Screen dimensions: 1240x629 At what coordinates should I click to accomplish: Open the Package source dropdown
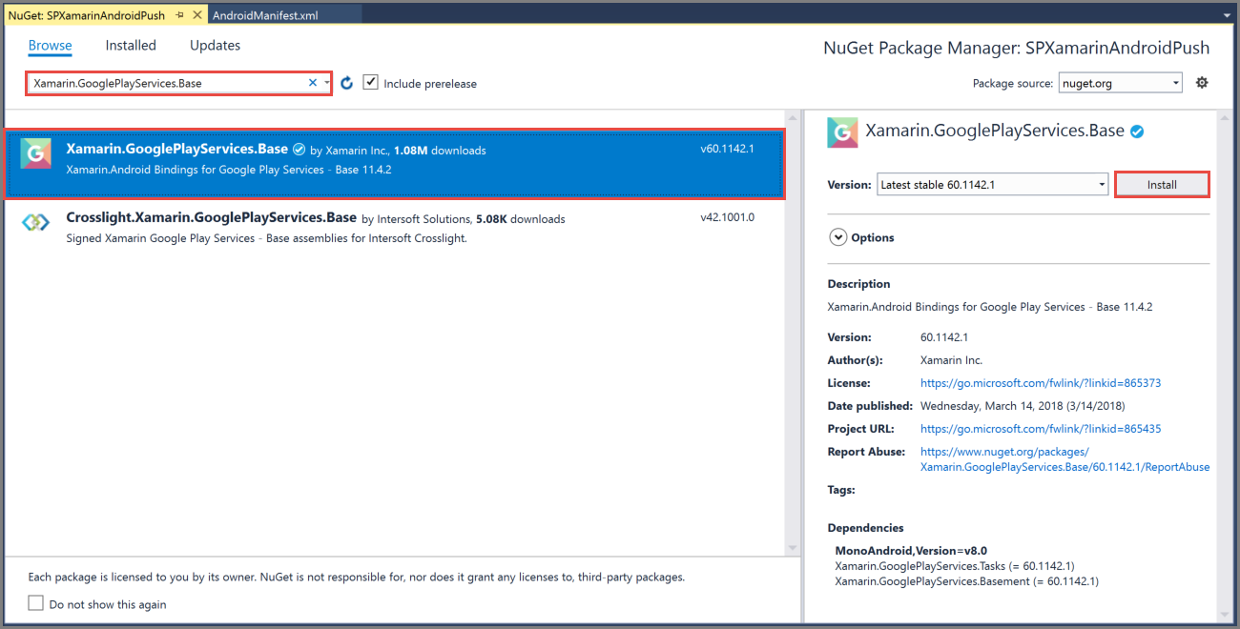pyautogui.click(x=1175, y=82)
